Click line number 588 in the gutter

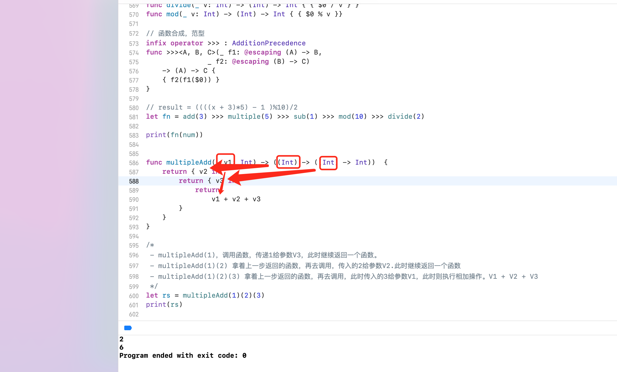[x=134, y=181]
